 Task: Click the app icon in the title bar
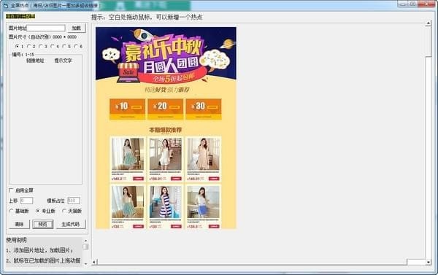6,5
